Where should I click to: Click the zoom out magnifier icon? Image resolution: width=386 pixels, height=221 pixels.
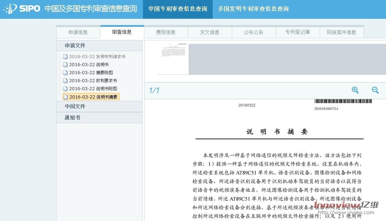tap(375, 90)
